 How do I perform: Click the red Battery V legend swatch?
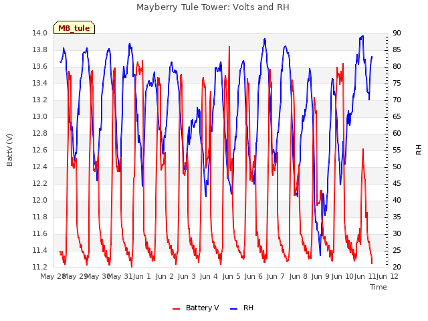(177, 308)
